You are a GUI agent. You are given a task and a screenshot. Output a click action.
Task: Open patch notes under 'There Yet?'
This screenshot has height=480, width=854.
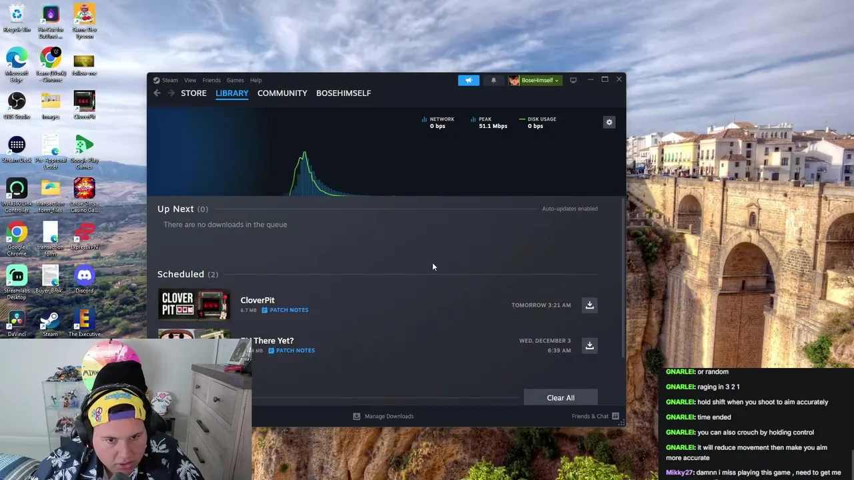click(291, 351)
